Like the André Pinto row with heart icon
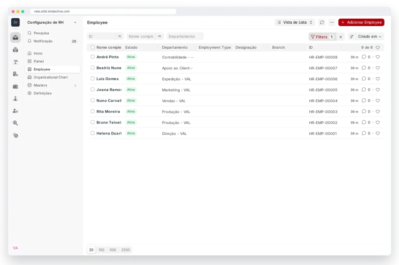The image size is (399, 265). pos(378,57)
